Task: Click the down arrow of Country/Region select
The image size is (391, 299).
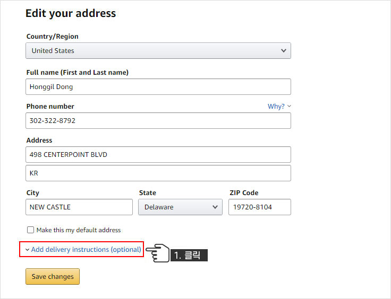Action: click(x=284, y=51)
